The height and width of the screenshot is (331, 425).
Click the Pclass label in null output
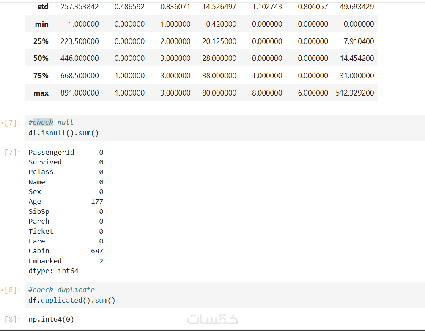point(41,172)
